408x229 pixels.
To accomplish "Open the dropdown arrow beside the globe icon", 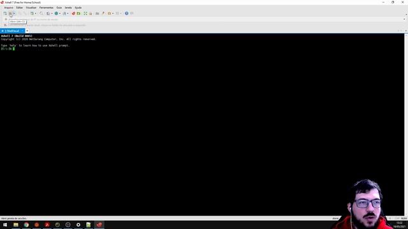I will coord(59,13).
